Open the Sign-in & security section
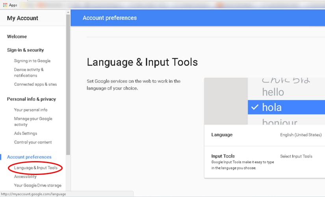This screenshot has height=197, width=325. coord(26,50)
